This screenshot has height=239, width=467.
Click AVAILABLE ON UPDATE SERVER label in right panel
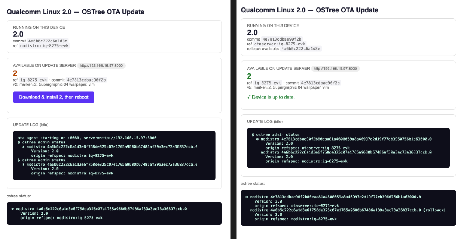[x=278, y=68]
